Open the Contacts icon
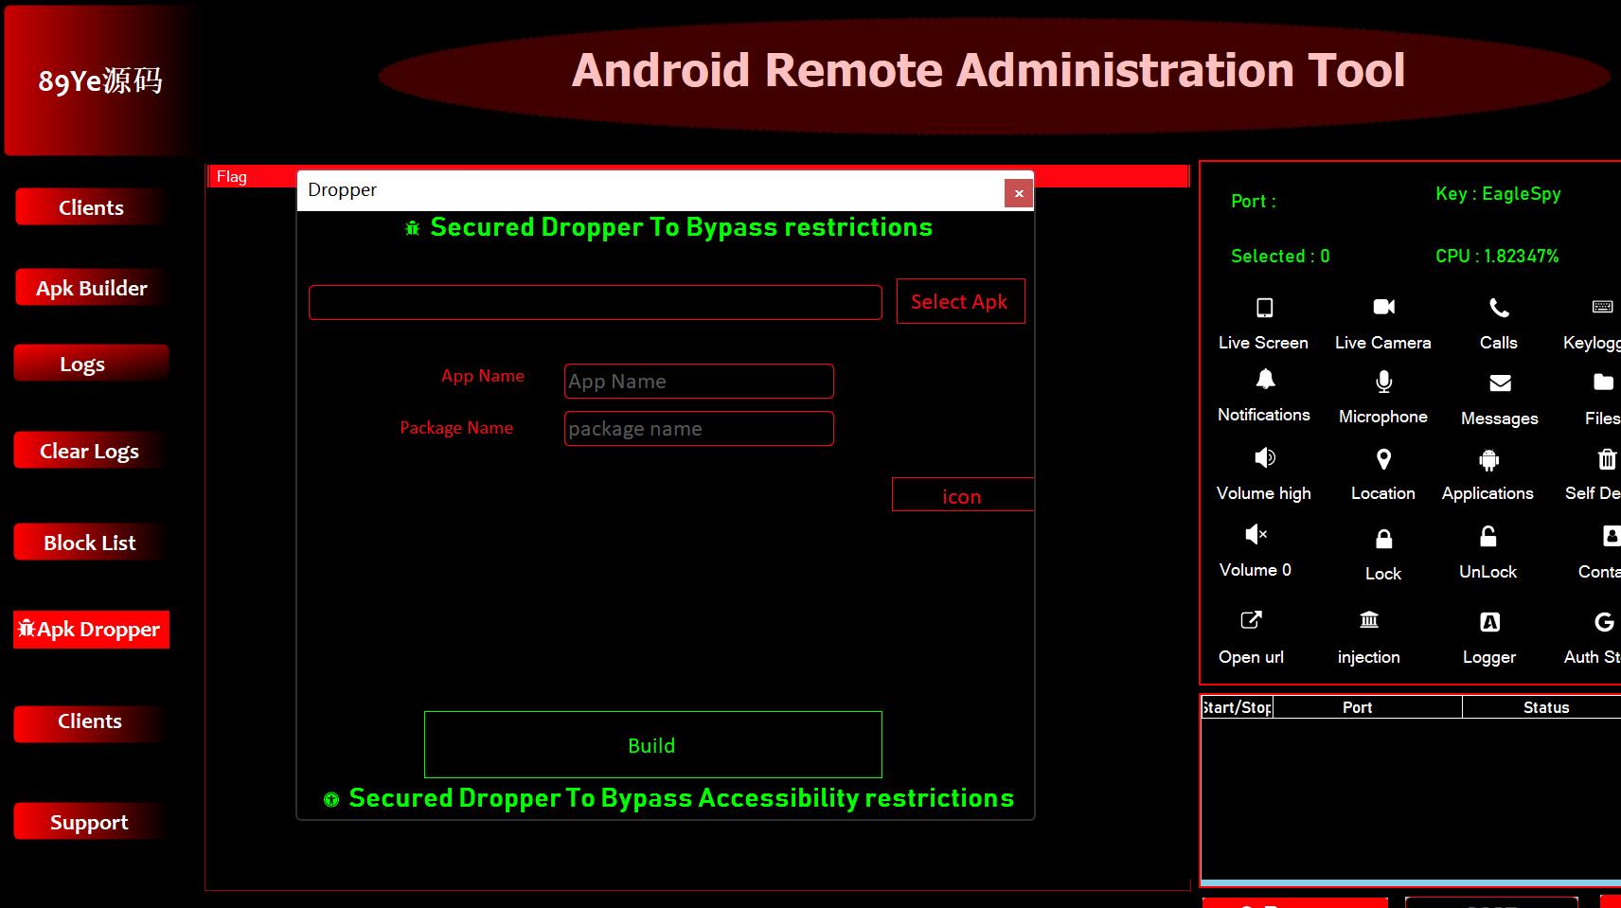 point(1610,537)
